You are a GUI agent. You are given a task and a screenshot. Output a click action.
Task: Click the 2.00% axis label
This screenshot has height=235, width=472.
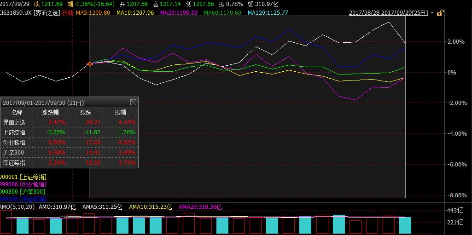point(456,41)
